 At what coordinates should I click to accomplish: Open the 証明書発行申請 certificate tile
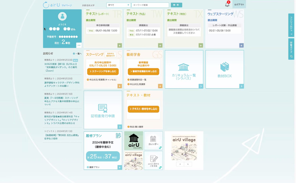tap(103, 110)
